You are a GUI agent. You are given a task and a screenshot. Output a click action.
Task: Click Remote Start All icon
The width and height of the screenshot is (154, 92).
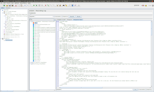click(x=48, y=5)
